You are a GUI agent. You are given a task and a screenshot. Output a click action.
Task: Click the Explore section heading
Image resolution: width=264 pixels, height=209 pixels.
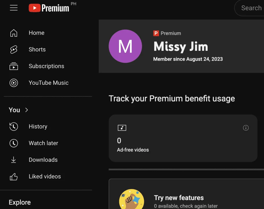(x=20, y=202)
